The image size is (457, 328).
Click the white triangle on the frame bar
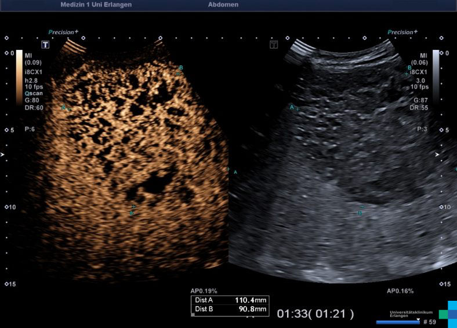[418, 318]
